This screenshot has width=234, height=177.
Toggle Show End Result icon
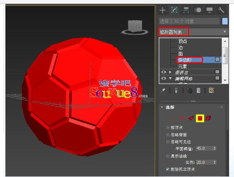[x=176, y=90]
